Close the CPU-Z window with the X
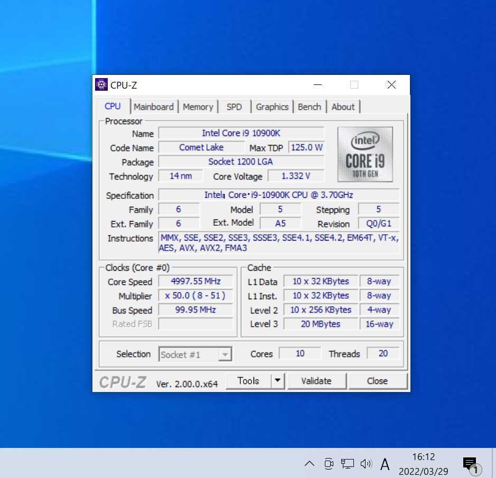Screen dimensions: 496x478 coord(391,84)
